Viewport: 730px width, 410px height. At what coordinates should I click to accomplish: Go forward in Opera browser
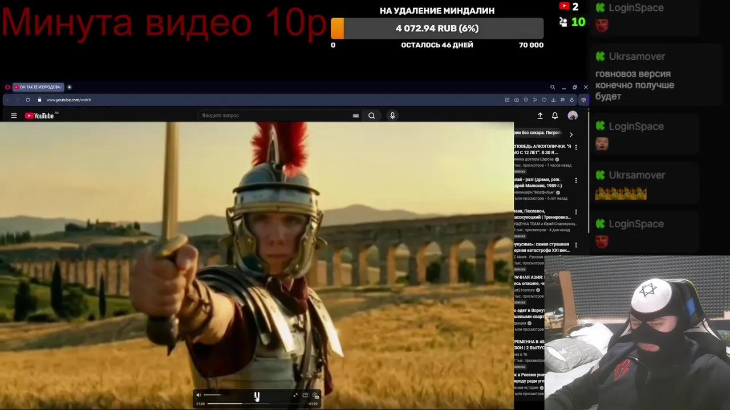(x=17, y=100)
